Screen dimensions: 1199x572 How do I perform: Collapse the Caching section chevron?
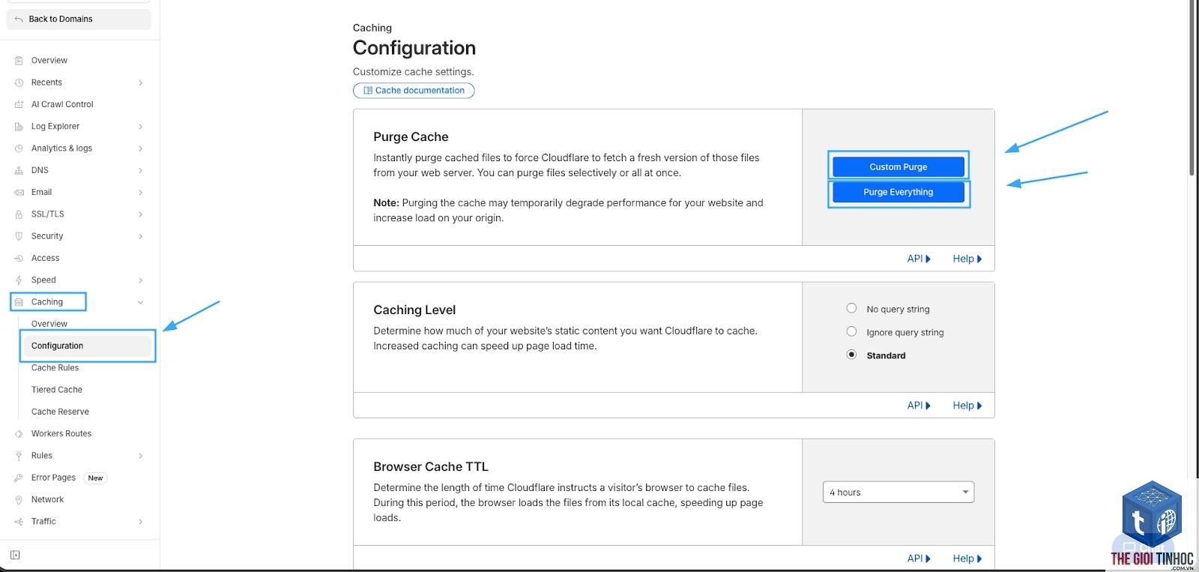pyautogui.click(x=140, y=302)
